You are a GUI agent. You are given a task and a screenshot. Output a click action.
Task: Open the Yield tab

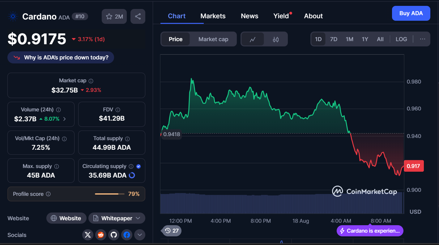pyautogui.click(x=281, y=16)
